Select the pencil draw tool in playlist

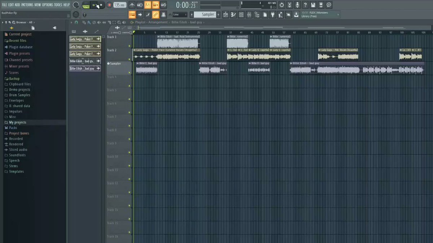tap(84, 22)
